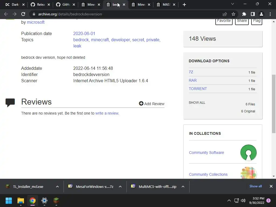Image resolution: width=276 pixels, height=207 pixels.
Task: Click SHOW ALL download options
Action: point(197,103)
